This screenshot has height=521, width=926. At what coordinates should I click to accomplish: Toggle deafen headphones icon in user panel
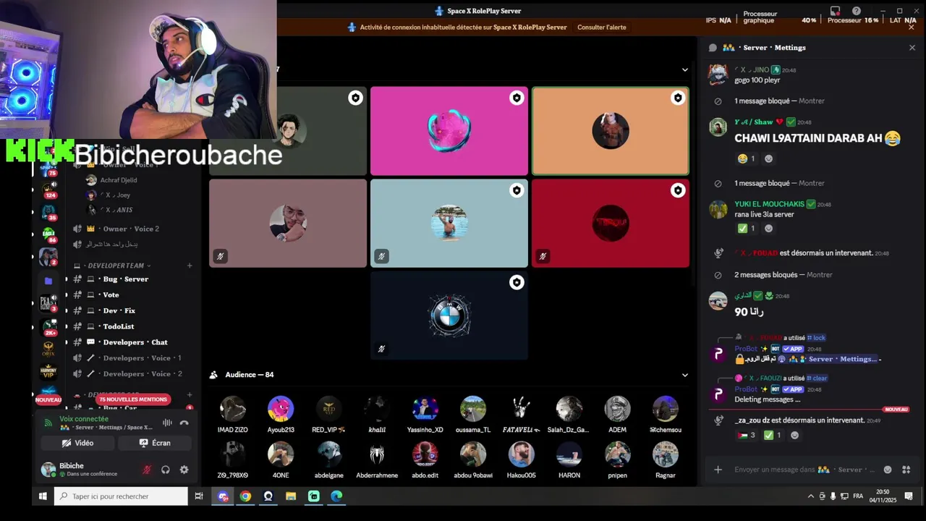pos(166,470)
